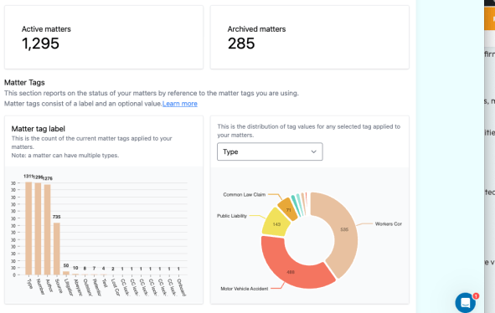Click the Archived matters card
This screenshot has width=495, height=313.
tap(310, 37)
